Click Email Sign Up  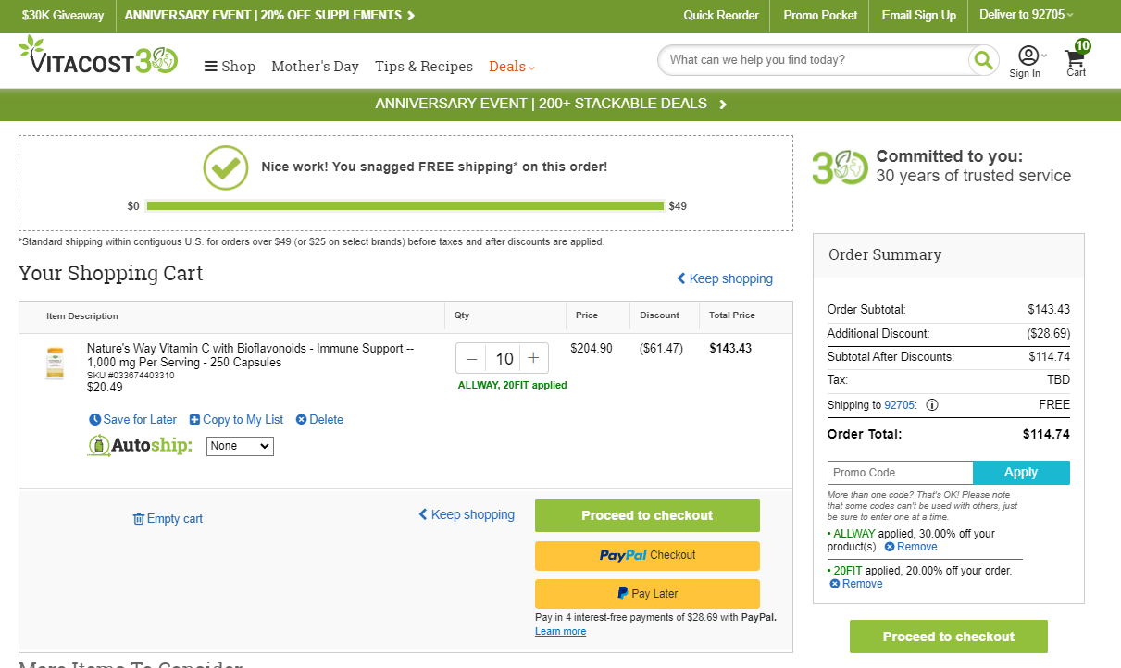pyautogui.click(x=918, y=15)
